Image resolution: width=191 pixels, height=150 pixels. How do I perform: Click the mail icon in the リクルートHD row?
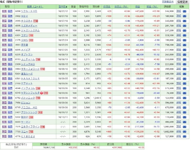(184, 11)
